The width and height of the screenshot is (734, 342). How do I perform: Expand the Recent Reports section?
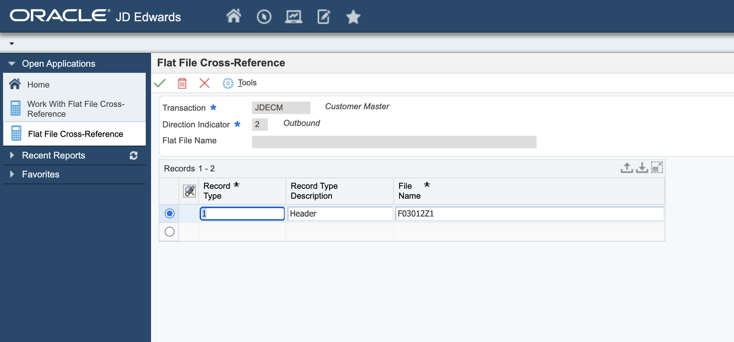tap(12, 155)
